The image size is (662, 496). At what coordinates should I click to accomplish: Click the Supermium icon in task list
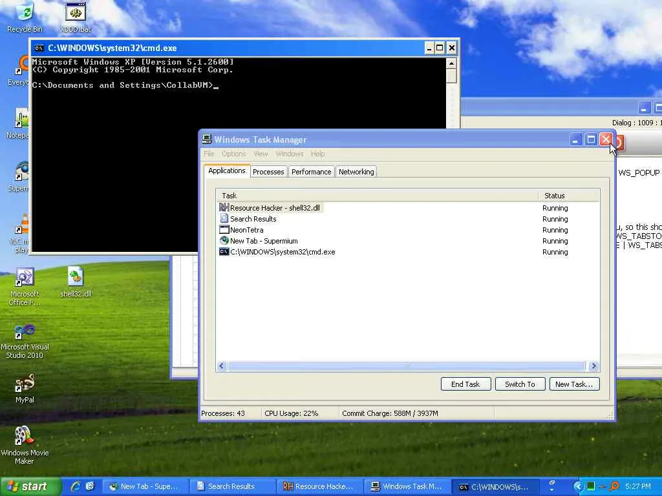tap(224, 240)
